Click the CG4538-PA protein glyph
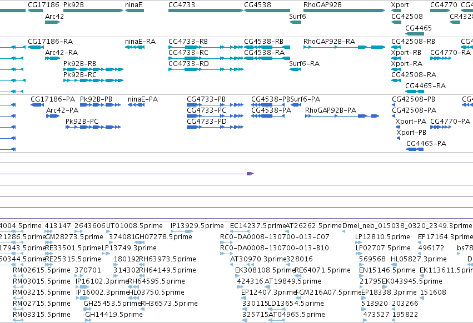 [268, 115]
